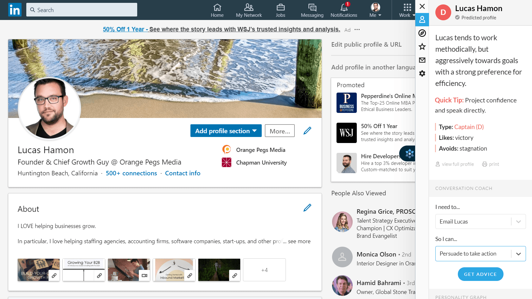Open the Jobs navigation item

click(280, 10)
